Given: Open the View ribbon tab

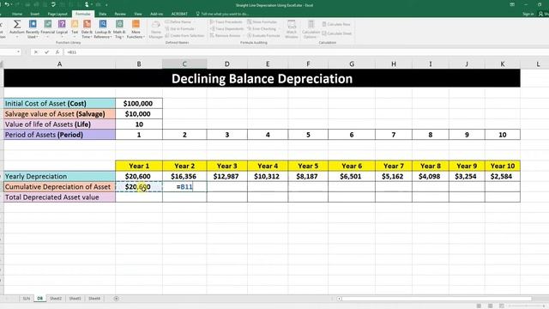Looking at the screenshot, I should (138, 14).
